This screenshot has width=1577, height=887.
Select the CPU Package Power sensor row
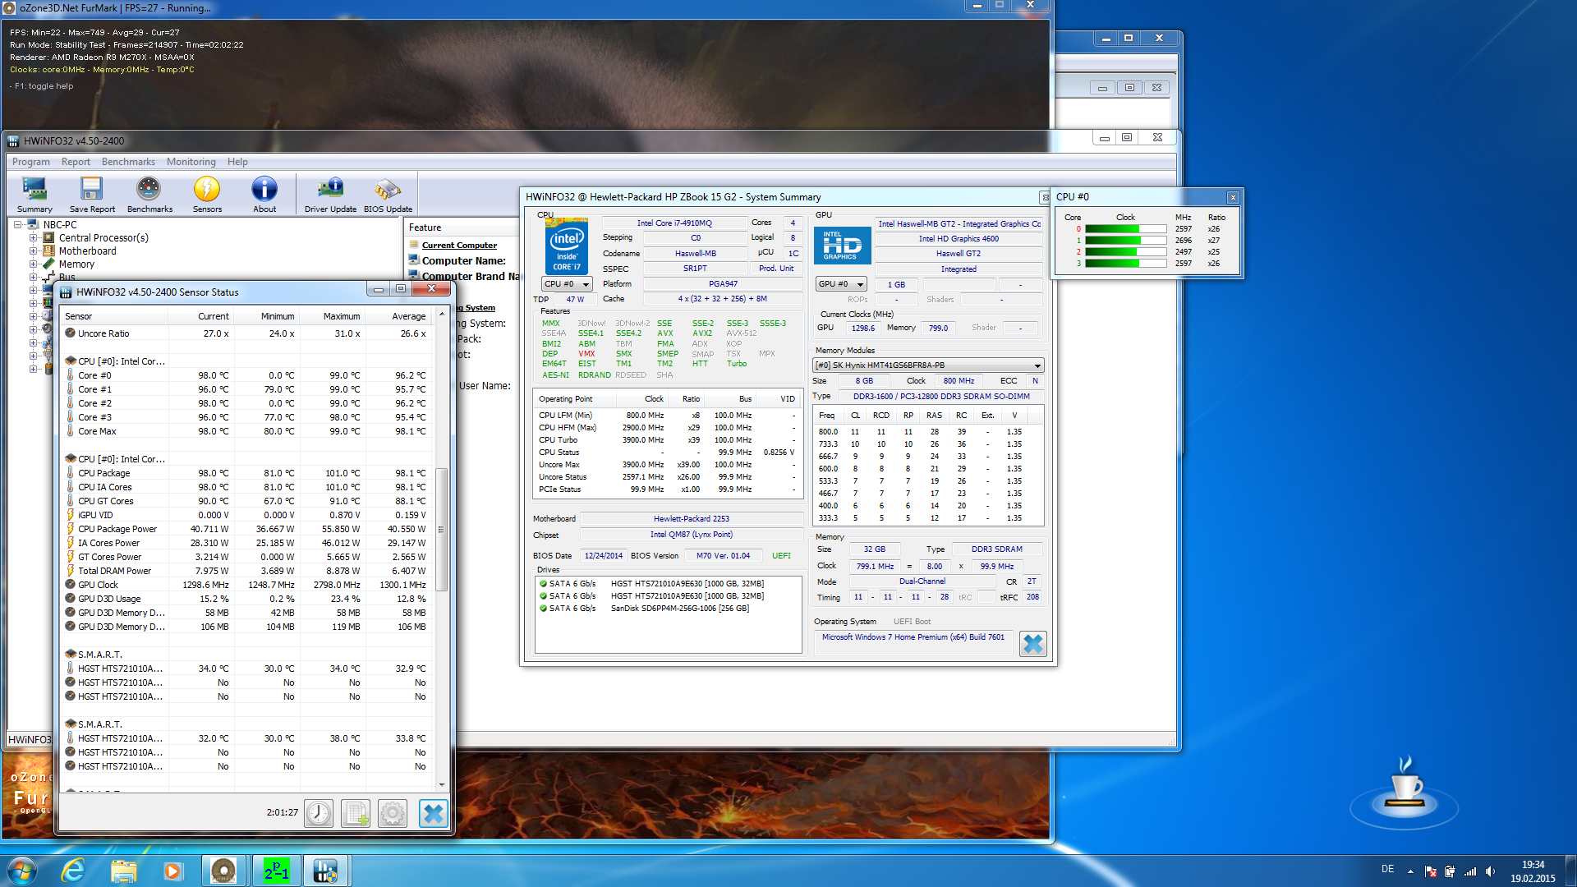(x=246, y=529)
